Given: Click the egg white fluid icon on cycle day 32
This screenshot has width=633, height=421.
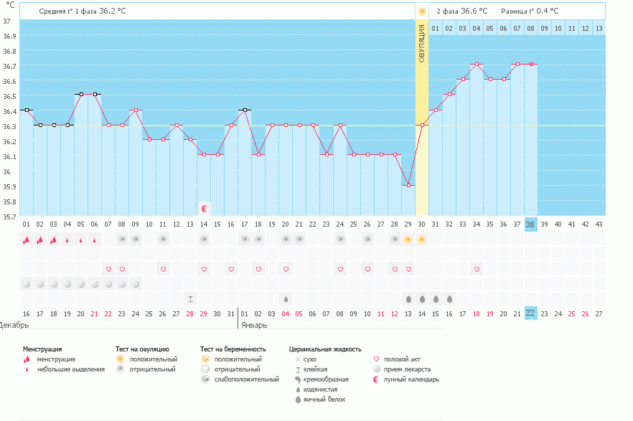Looking at the screenshot, I should 449,298.
